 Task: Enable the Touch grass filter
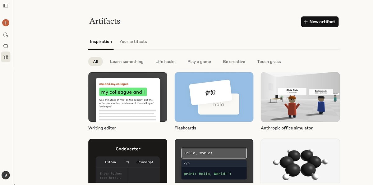click(269, 61)
